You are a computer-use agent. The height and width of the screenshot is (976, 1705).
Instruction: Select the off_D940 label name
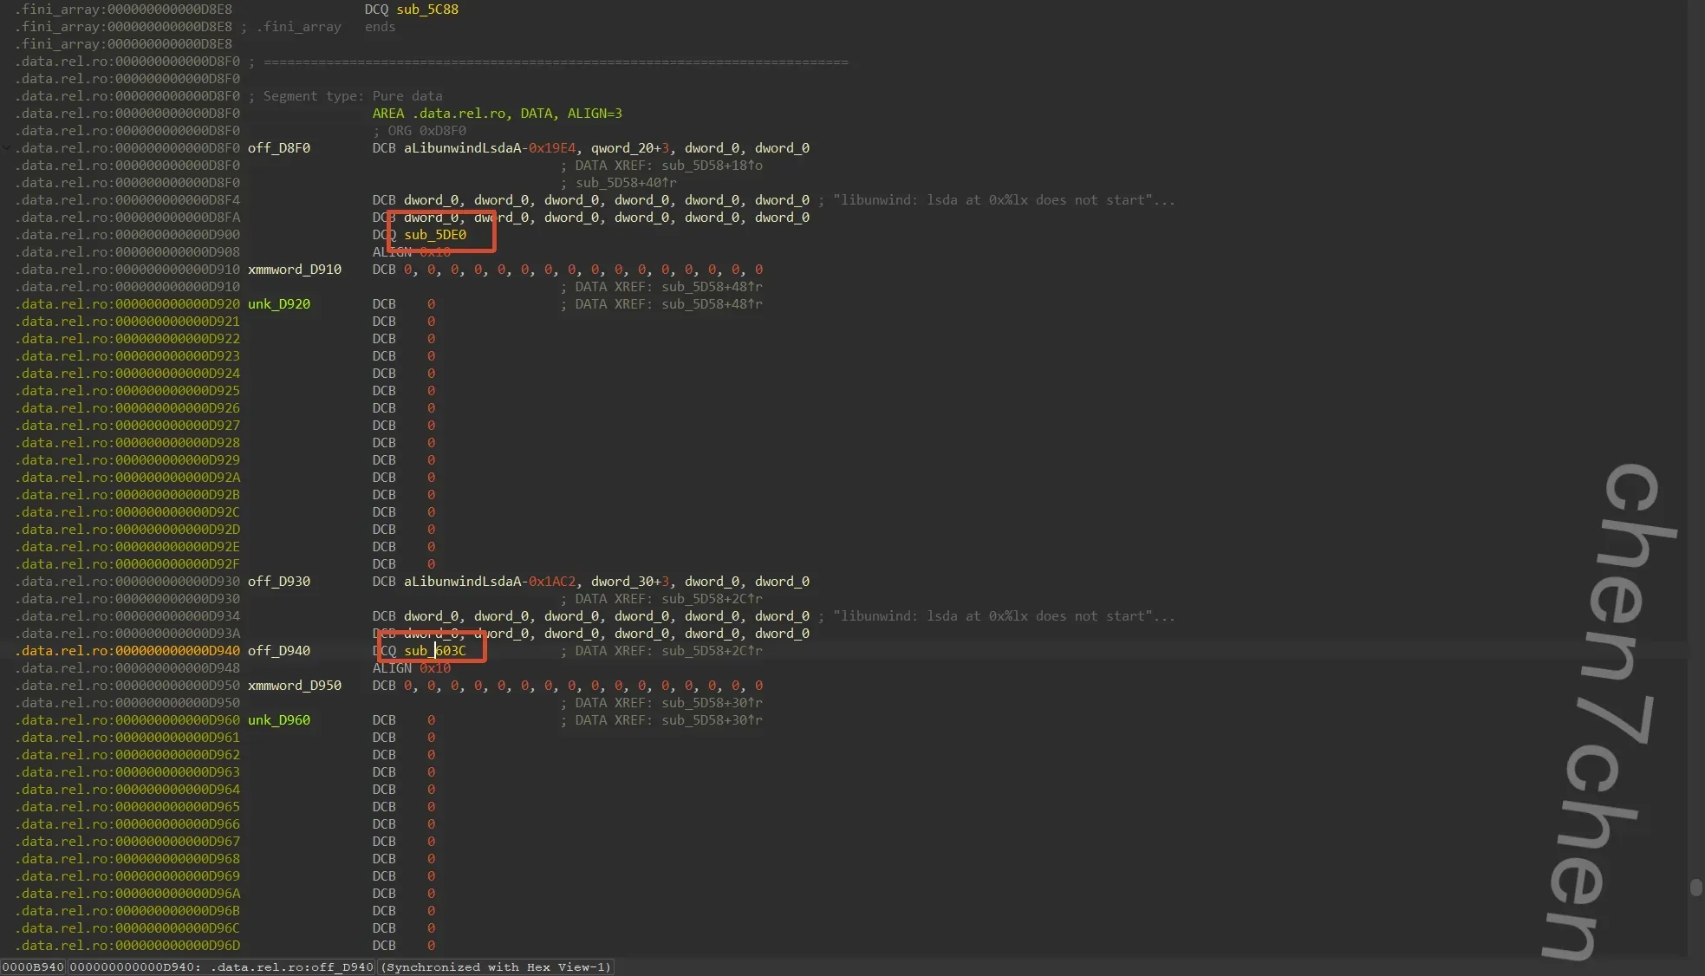(278, 651)
